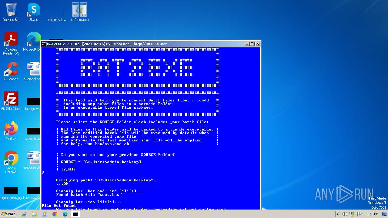The height and width of the screenshot is (218, 388).
Task: Click the 'Verifying path' console line
Action: (107, 180)
